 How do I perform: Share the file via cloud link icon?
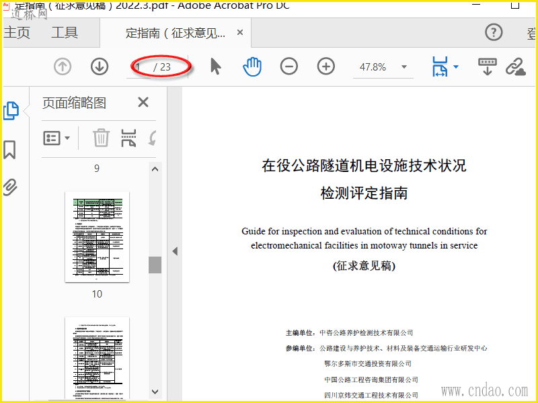[x=516, y=66]
